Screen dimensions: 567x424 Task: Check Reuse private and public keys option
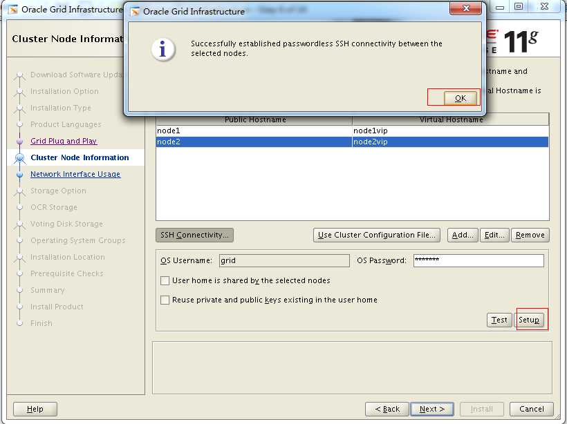(165, 300)
